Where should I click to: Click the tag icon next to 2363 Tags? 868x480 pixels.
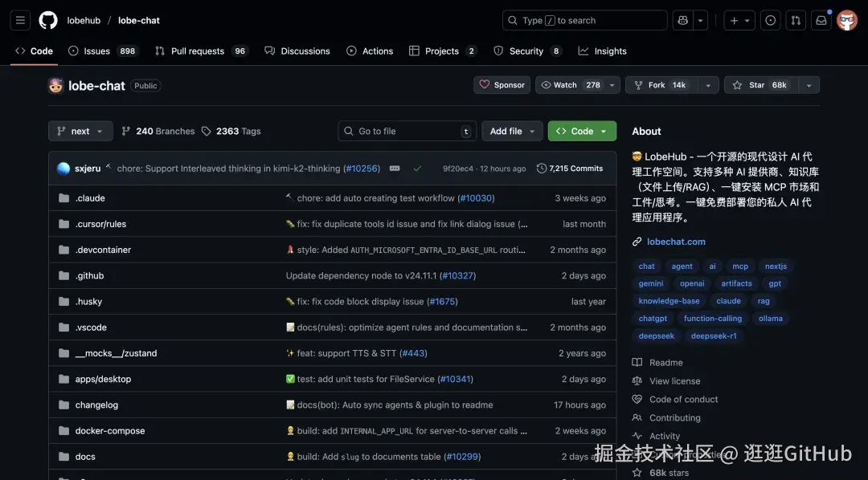tap(206, 131)
